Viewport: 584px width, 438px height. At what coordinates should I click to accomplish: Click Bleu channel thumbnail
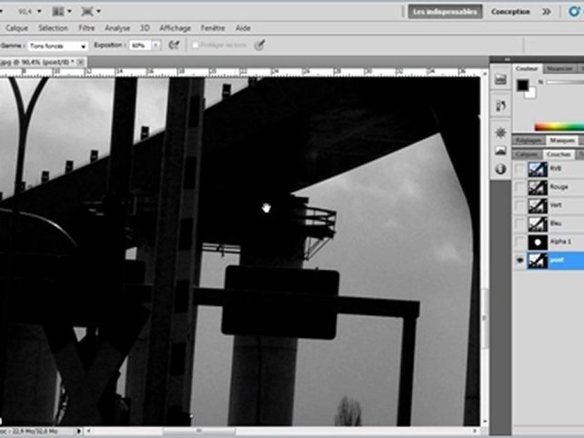537,224
